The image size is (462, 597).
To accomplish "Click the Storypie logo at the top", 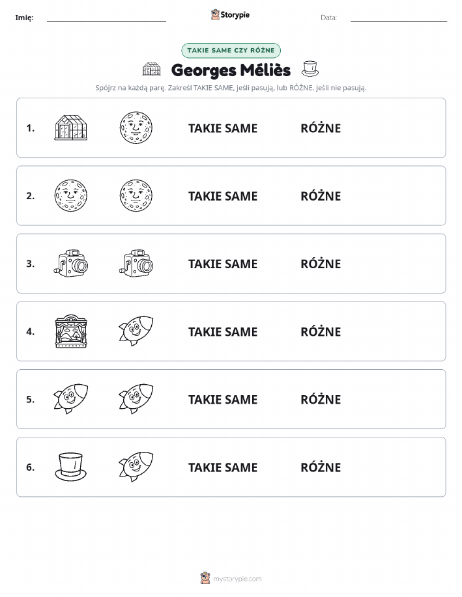I will tap(230, 15).
